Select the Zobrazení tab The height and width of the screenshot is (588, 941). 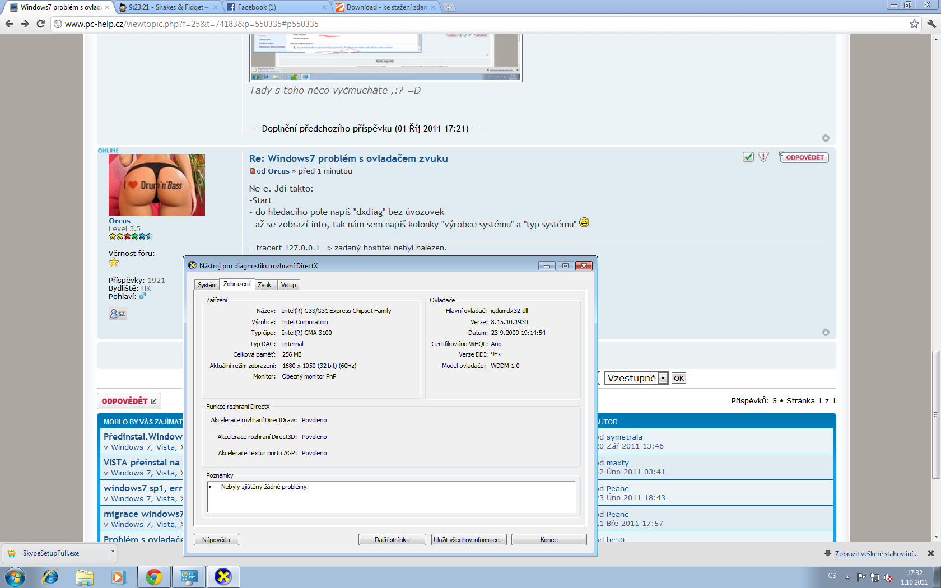[x=237, y=284]
